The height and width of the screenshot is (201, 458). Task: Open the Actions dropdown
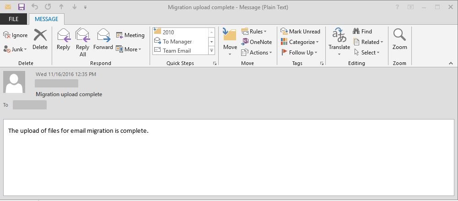click(x=257, y=53)
